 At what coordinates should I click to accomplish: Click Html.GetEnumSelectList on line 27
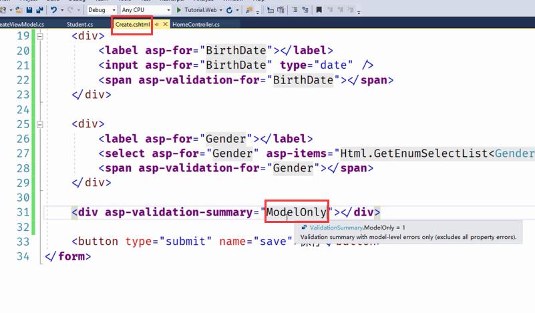(414, 153)
